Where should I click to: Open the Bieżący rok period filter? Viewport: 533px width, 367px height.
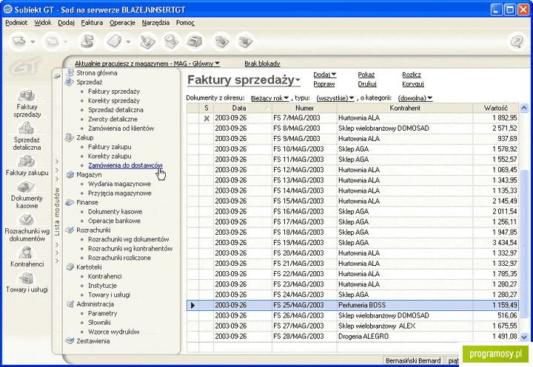point(270,98)
